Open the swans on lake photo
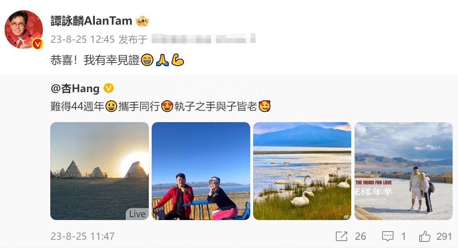 pos(302,171)
